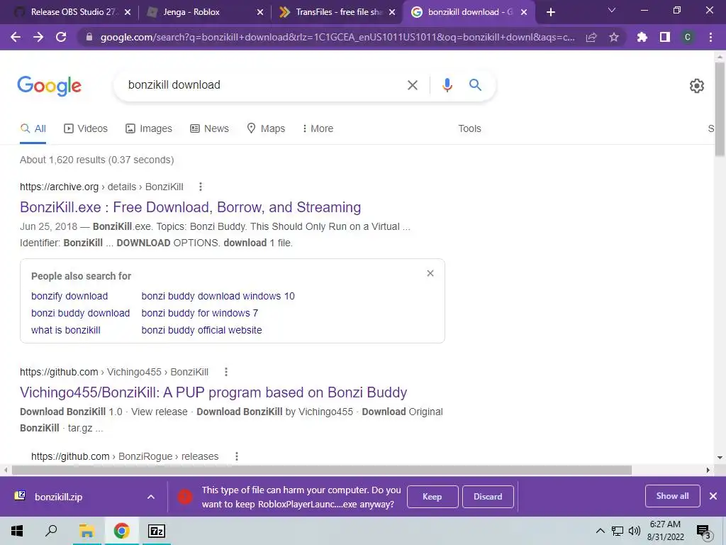Open Vichingo455/BonziKill GitHub result
This screenshot has width=726, height=545.
213,392
